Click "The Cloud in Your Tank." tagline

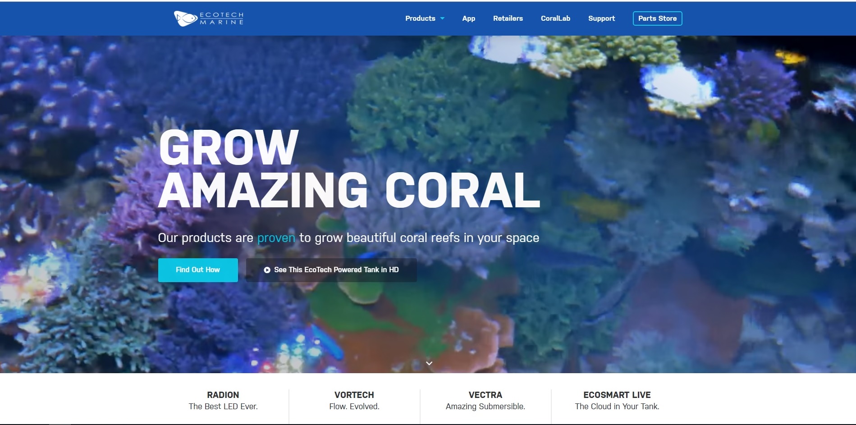(617, 407)
